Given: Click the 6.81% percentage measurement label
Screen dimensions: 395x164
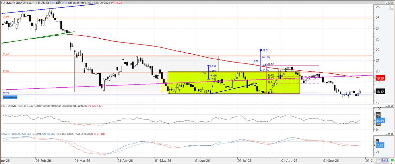Looking at the screenshot, I should point(214,71).
